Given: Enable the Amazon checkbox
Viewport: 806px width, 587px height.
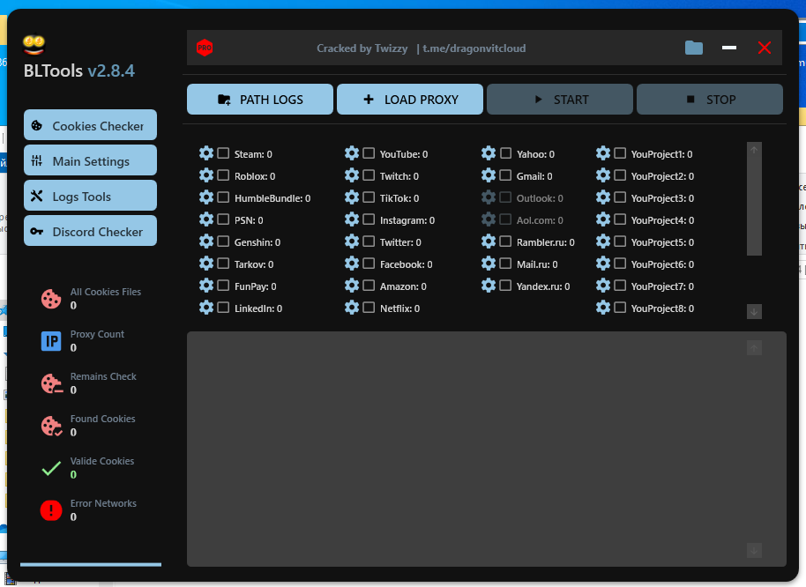Looking at the screenshot, I should pos(369,286).
